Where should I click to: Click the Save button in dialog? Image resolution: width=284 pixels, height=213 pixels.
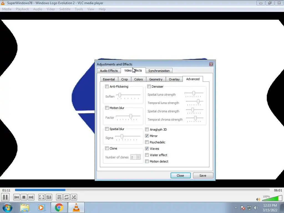click(x=203, y=175)
